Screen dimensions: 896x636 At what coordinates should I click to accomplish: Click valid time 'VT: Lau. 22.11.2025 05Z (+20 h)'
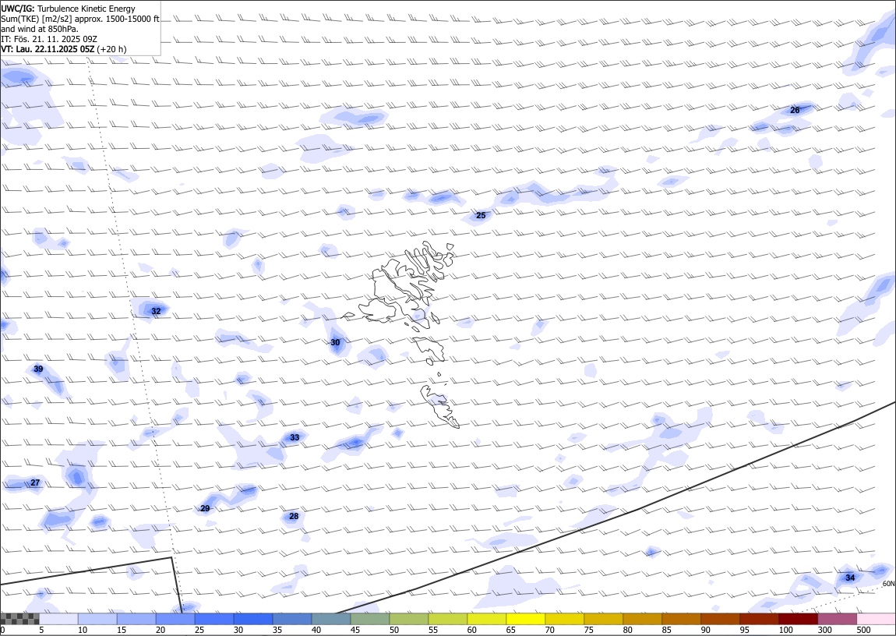(x=63, y=49)
